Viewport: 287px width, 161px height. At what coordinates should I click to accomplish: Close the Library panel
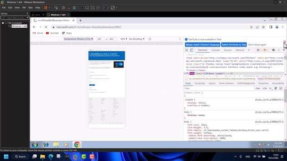point(27,13)
